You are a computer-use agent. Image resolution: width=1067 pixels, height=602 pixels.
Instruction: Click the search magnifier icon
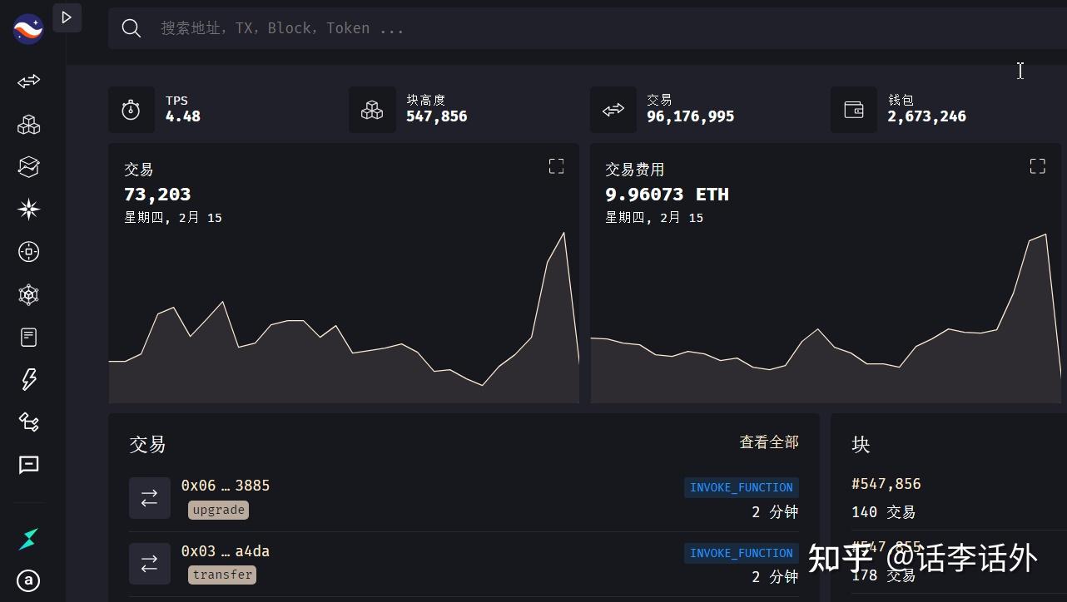pos(131,28)
